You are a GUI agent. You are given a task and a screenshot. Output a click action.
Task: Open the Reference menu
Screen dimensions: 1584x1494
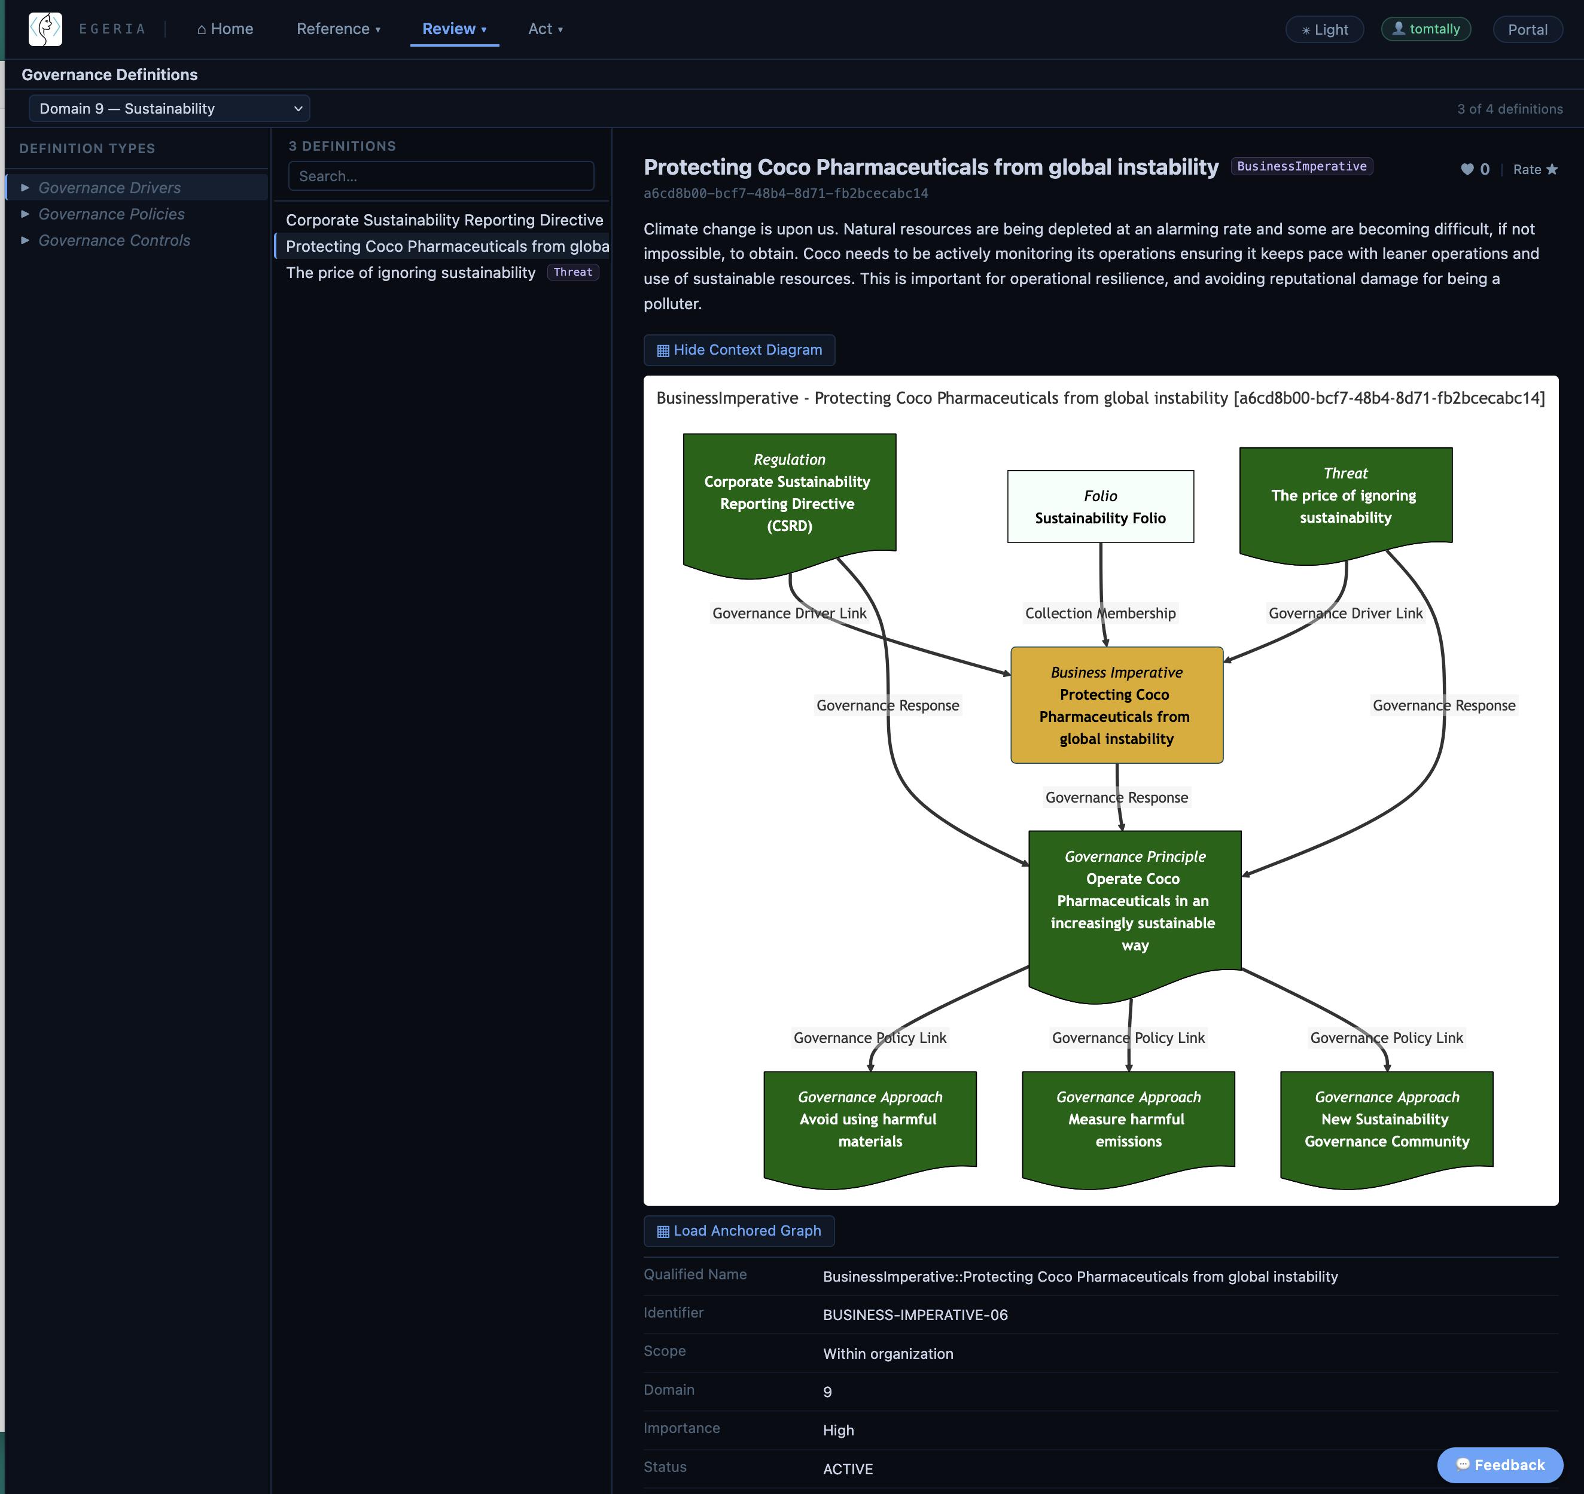339,29
